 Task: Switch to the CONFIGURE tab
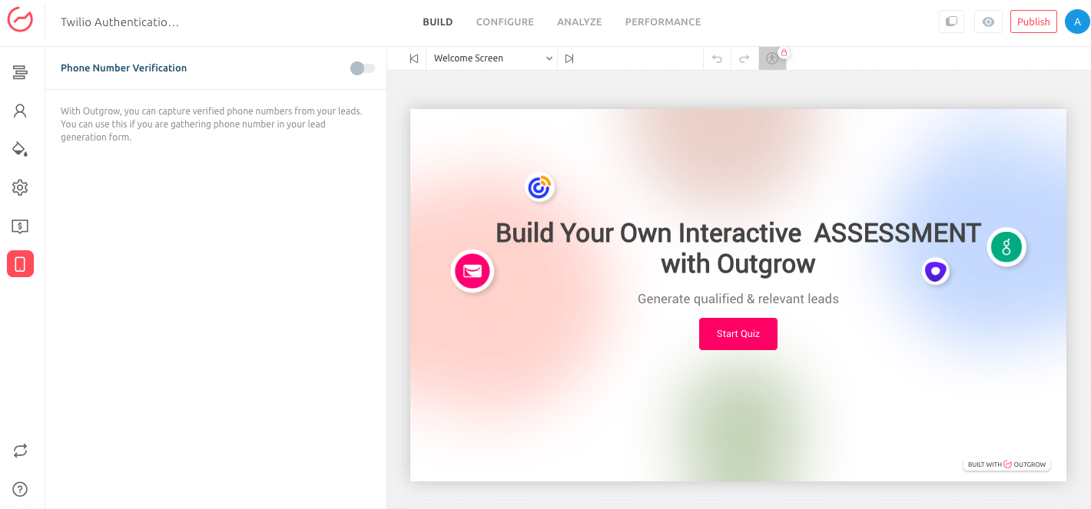click(505, 22)
